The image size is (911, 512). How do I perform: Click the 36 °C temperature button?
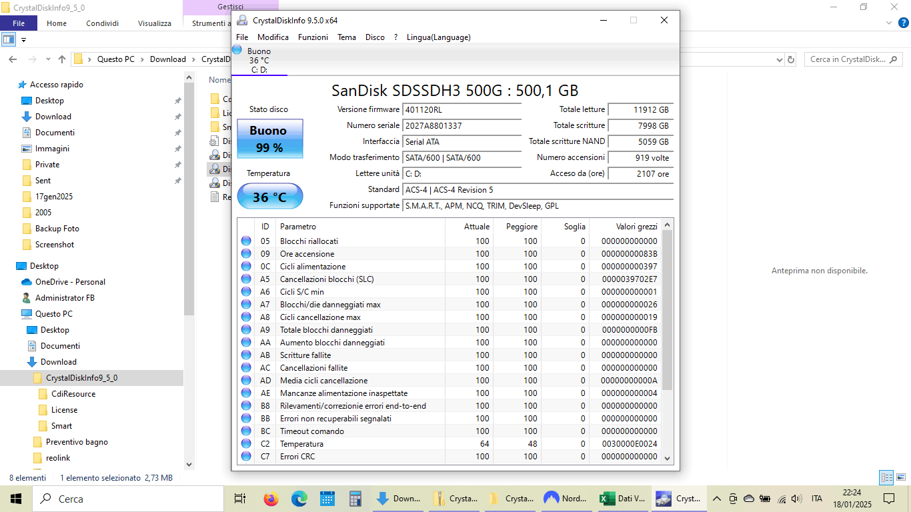(269, 197)
